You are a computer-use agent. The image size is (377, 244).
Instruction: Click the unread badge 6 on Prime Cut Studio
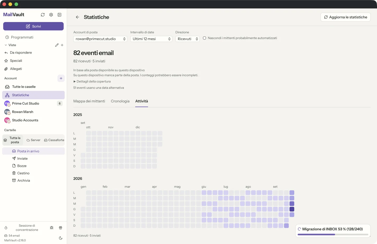[60, 103]
